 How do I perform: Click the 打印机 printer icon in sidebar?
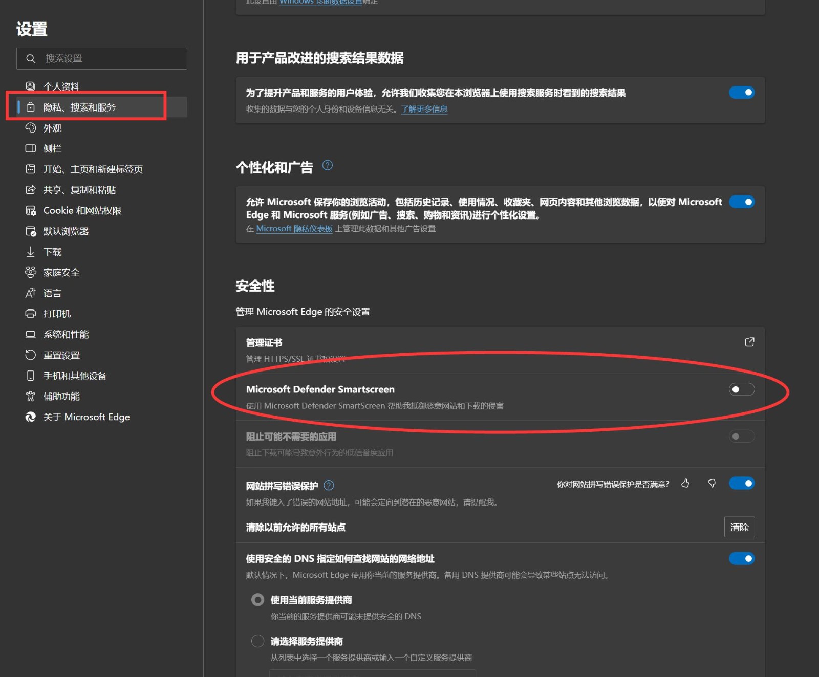tap(31, 314)
